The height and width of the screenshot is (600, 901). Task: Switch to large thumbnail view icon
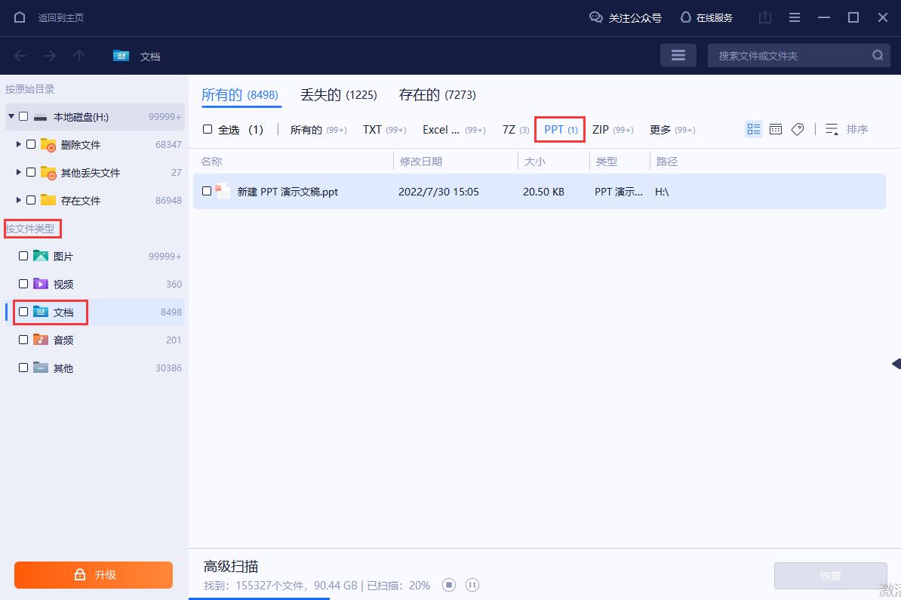pyautogui.click(x=775, y=129)
